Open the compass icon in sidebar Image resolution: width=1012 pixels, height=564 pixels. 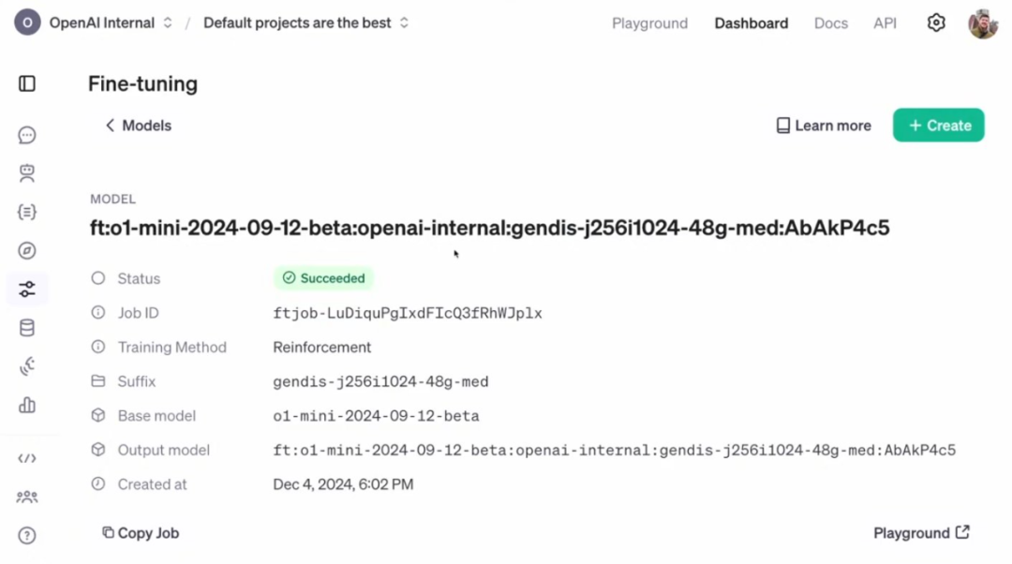(x=27, y=250)
